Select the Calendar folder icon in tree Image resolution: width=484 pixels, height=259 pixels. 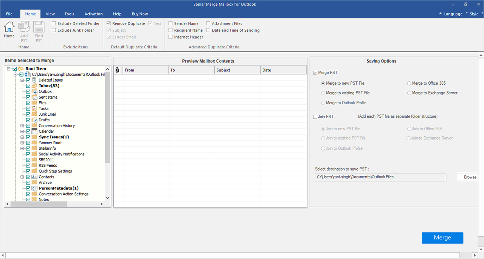tap(34, 131)
